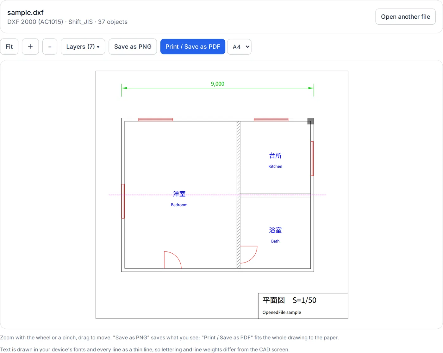Image resolution: width=443 pixels, height=353 pixels.
Task: Click the 台所 label in drawing
Action: 275,156
